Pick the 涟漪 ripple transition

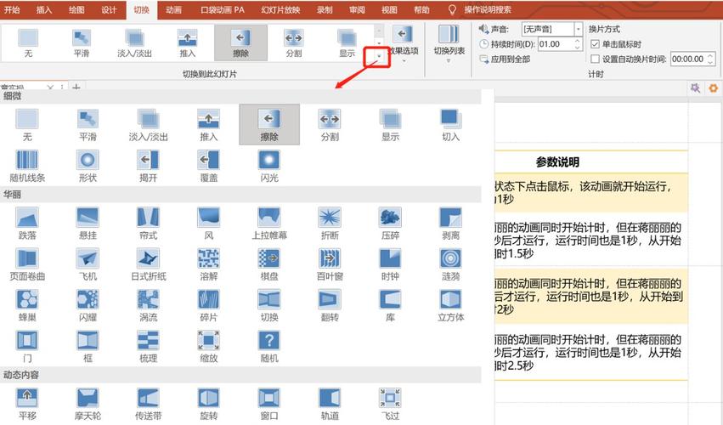click(x=450, y=264)
